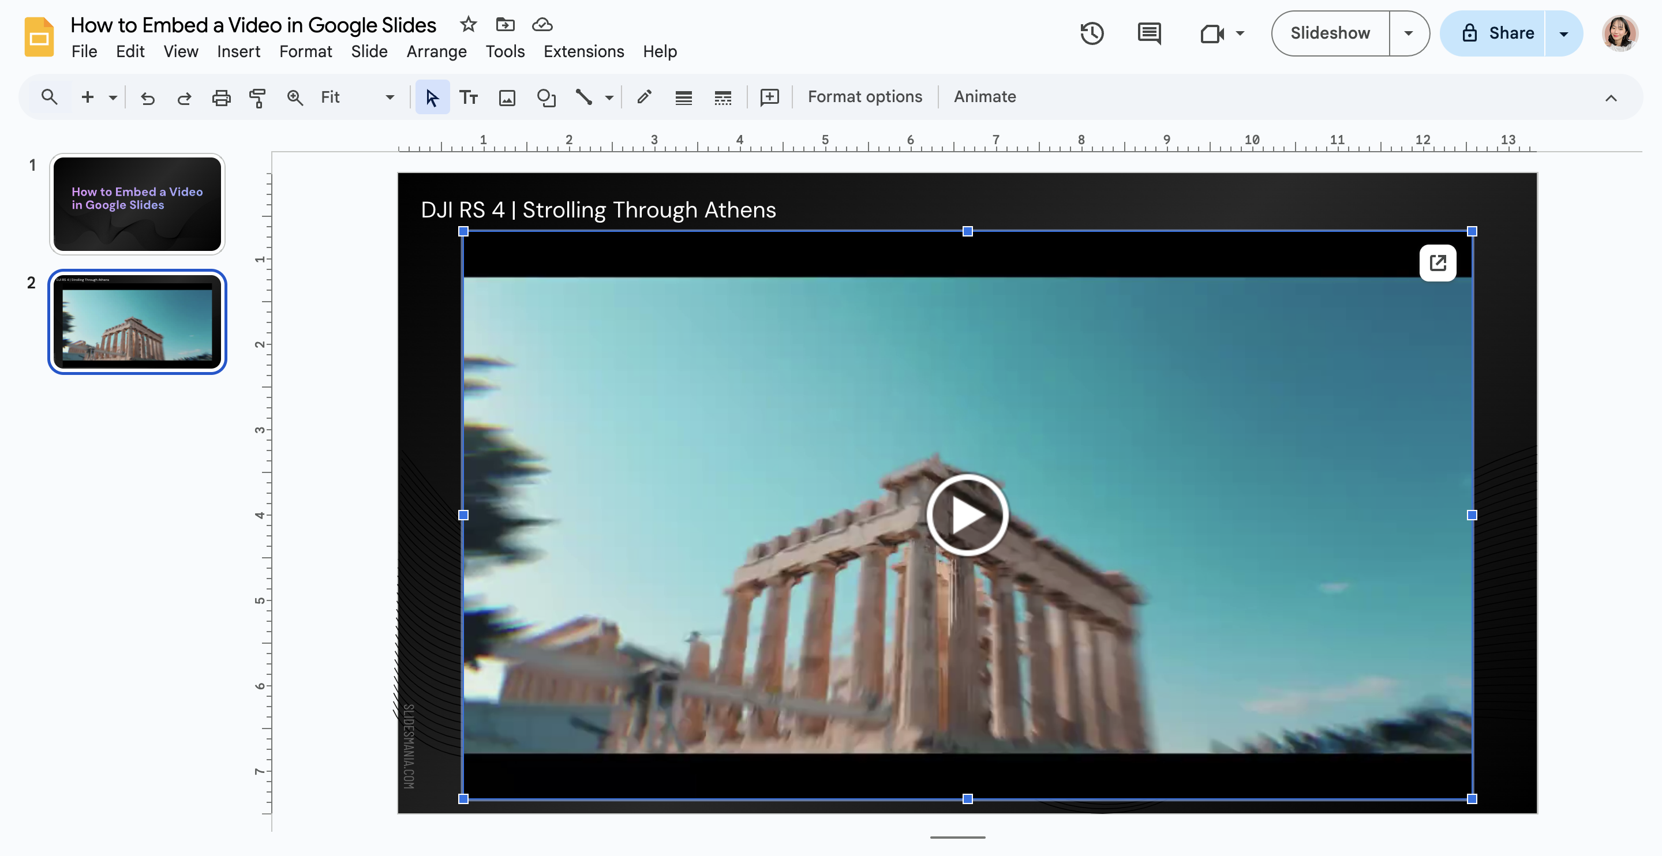Click the top-middle resize handle of video

pyautogui.click(x=967, y=231)
